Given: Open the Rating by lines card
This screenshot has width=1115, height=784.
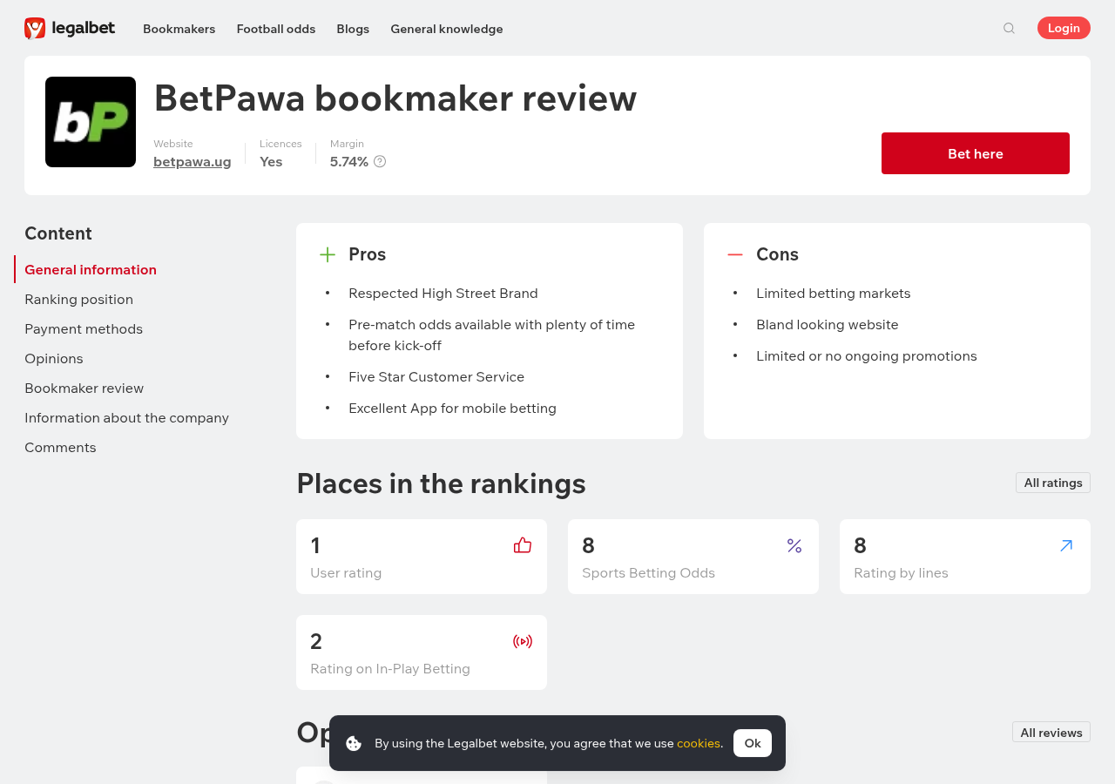Looking at the screenshot, I should pos(965,557).
